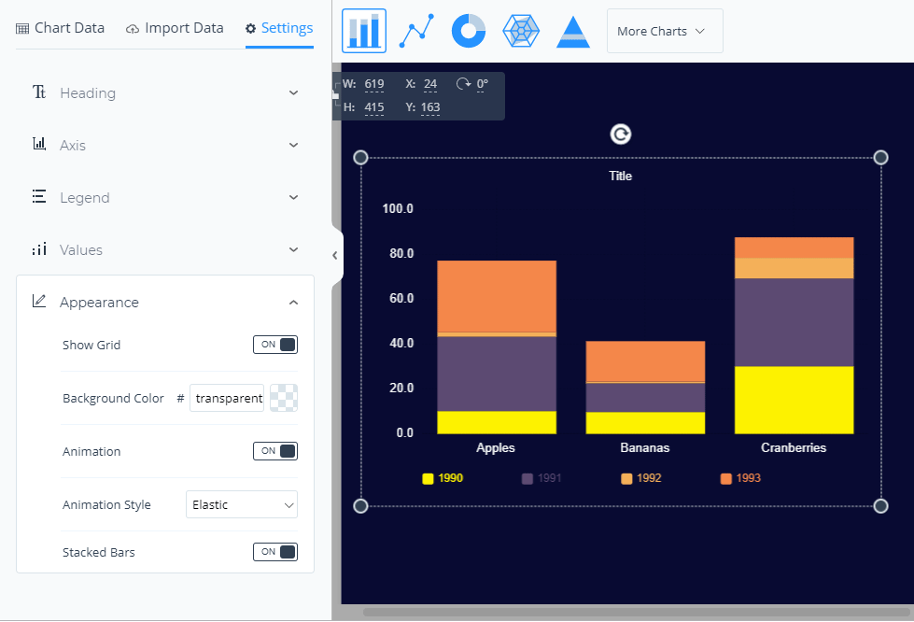Click the 1990 legend marker
This screenshot has width=914, height=622.
(x=428, y=478)
